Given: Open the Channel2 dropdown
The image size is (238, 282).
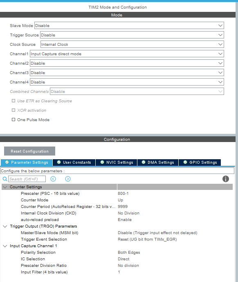Looking at the screenshot, I should click(127, 63).
